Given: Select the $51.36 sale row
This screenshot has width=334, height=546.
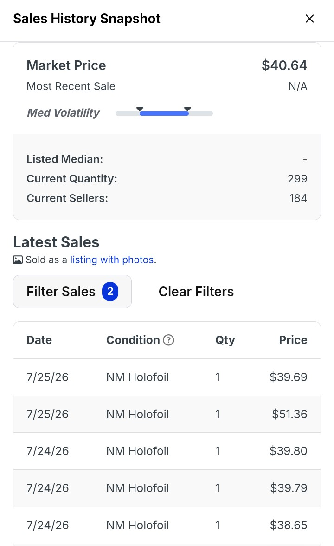Looking at the screenshot, I should pos(167,414).
